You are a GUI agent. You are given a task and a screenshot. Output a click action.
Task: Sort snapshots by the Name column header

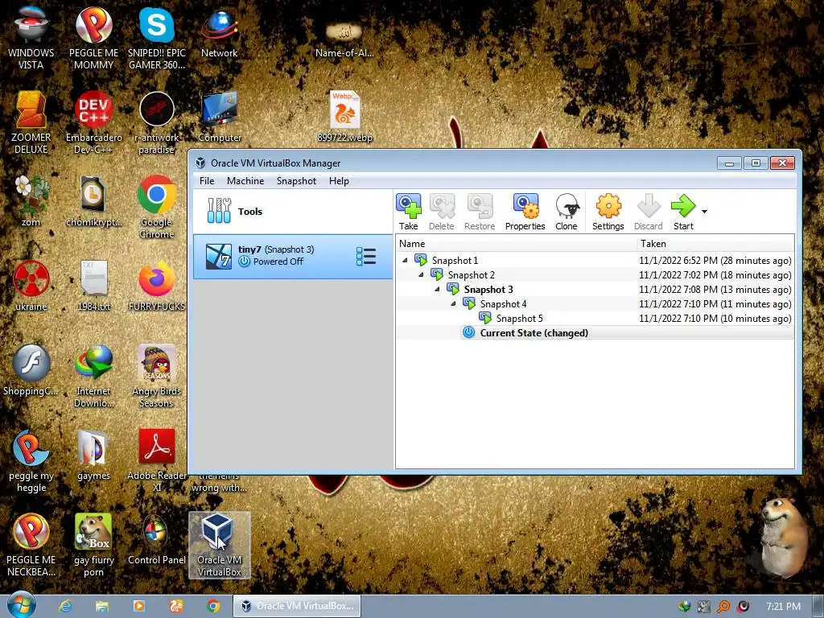pos(516,243)
